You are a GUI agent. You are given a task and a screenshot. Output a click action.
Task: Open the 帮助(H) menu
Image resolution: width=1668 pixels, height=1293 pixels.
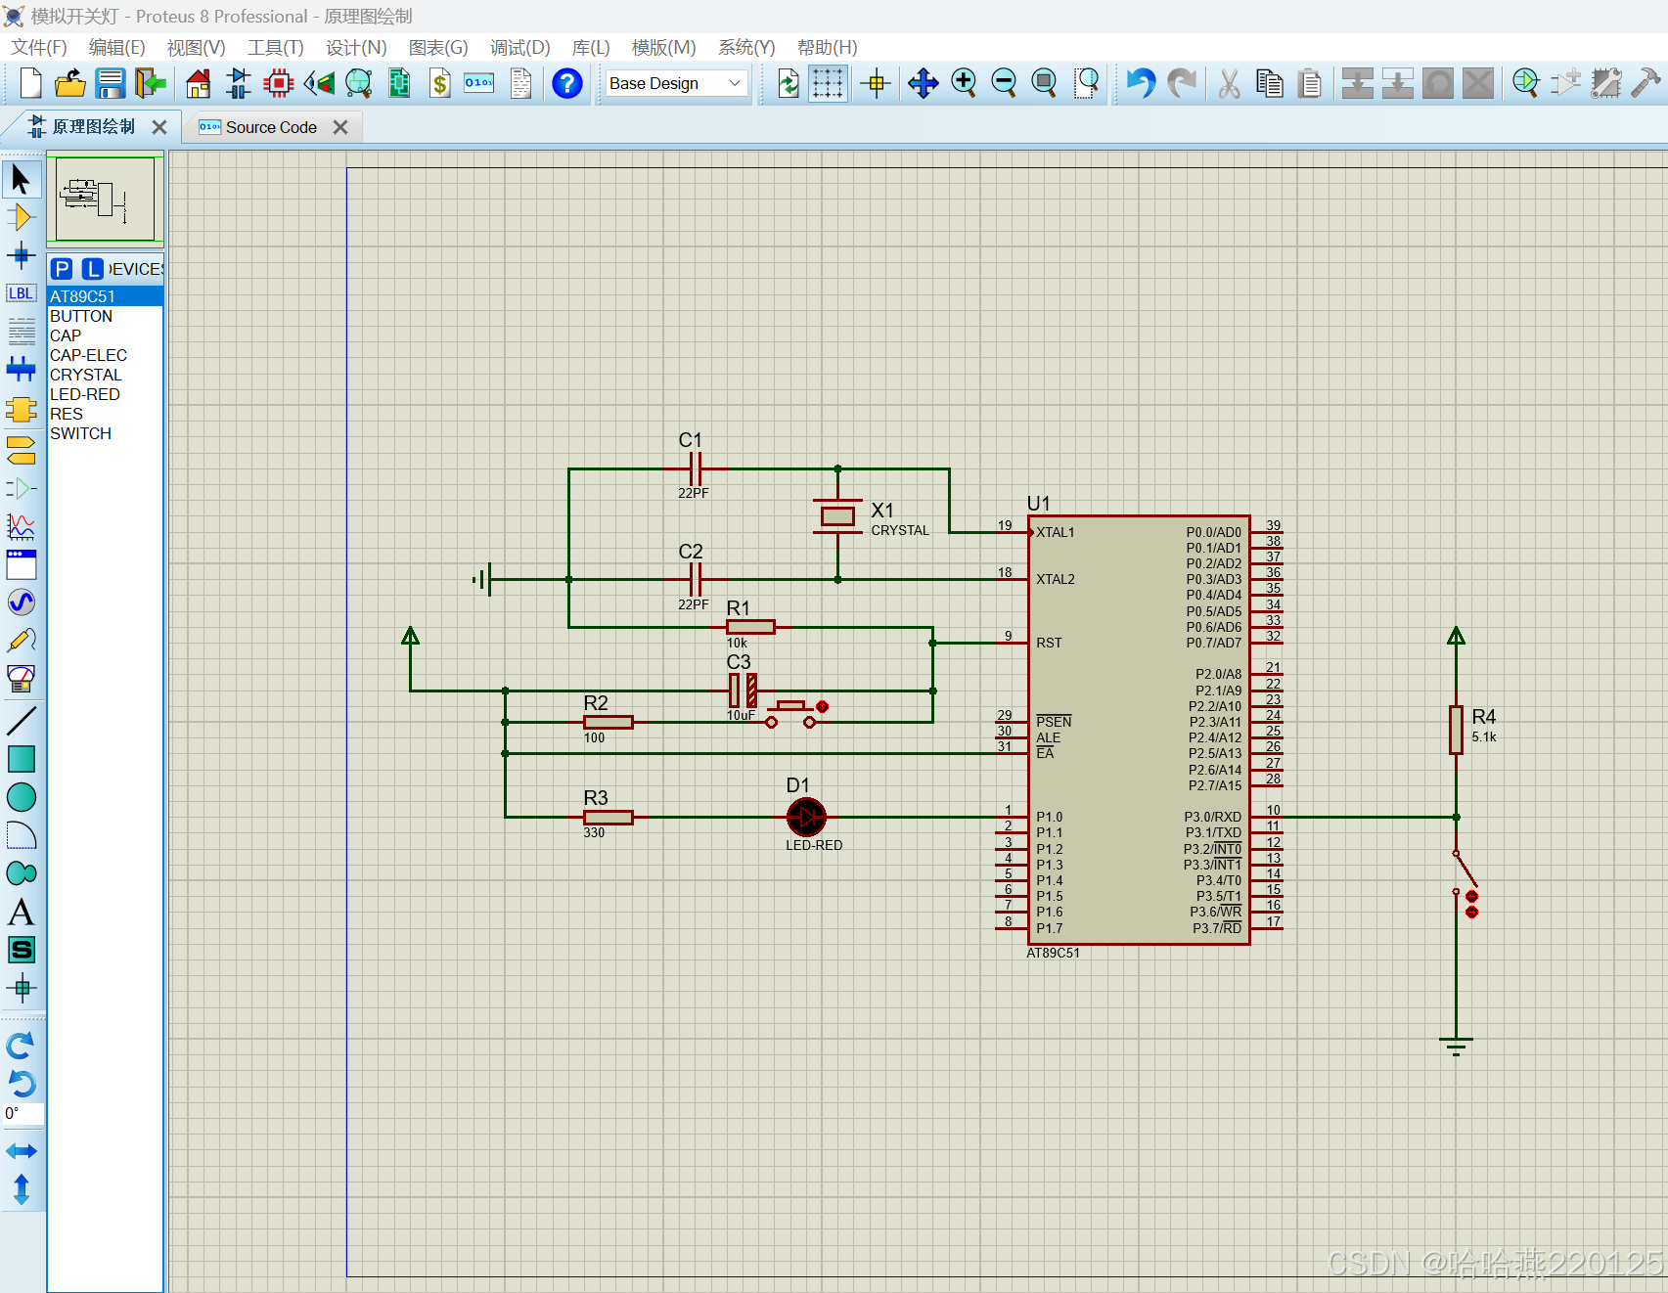click(827, 48)
